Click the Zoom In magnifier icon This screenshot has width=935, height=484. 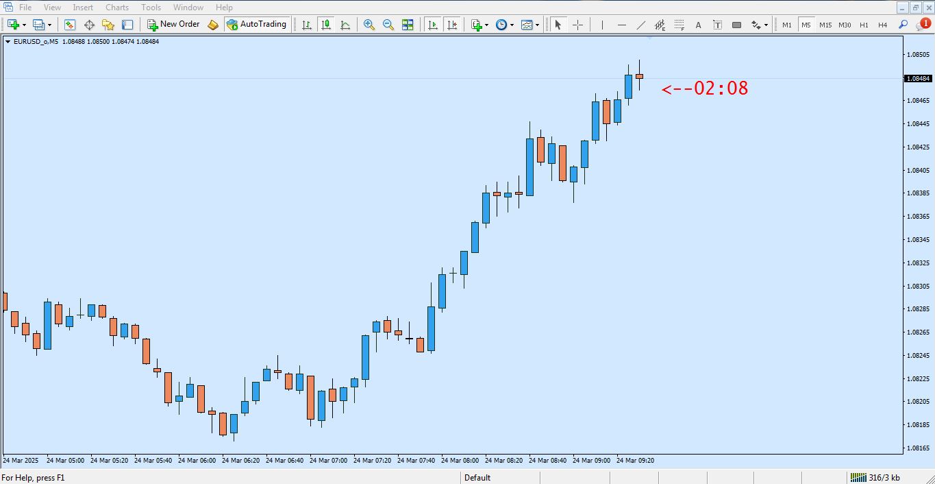coord(369,25)
